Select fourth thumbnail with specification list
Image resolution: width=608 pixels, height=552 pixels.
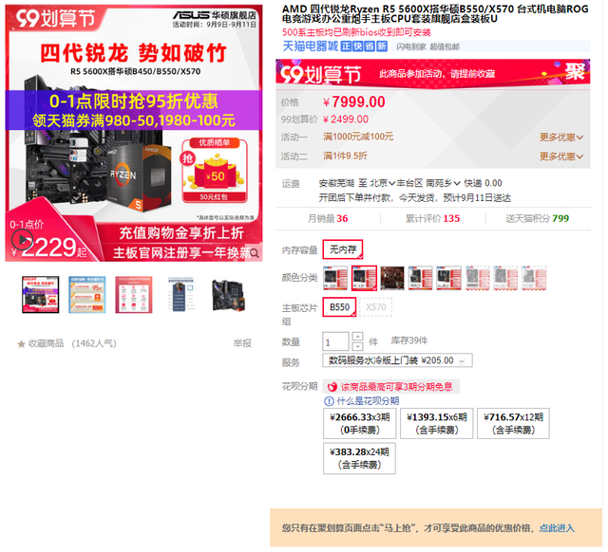pos(180,295)
